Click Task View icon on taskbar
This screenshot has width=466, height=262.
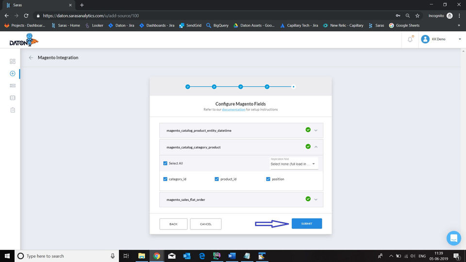click(126, 256)
